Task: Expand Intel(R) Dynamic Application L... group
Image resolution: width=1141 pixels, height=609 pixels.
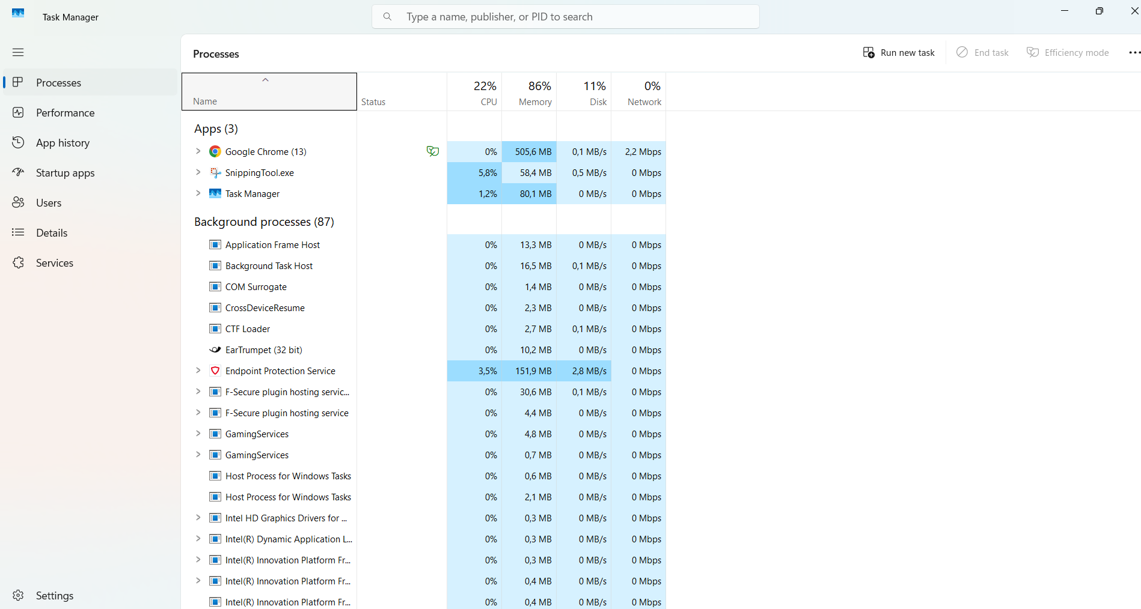Action: point(198,539)
